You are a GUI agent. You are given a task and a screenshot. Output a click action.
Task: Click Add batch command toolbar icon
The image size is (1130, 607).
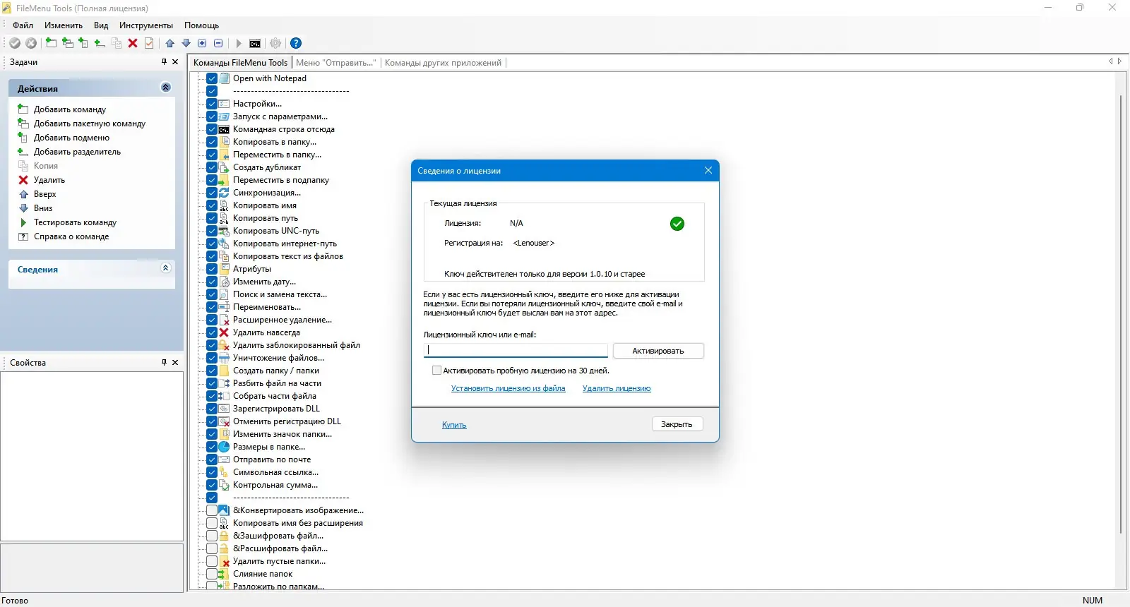click(68, 43)
